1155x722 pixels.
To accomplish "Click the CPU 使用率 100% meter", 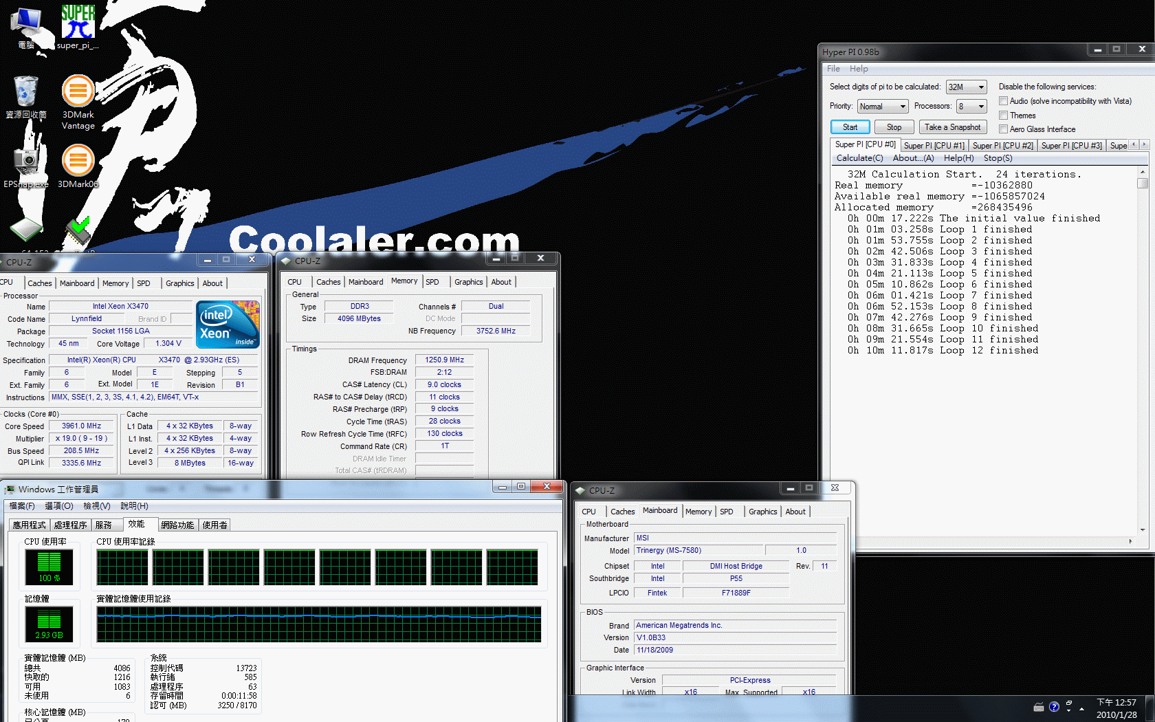I will (49, 567).
